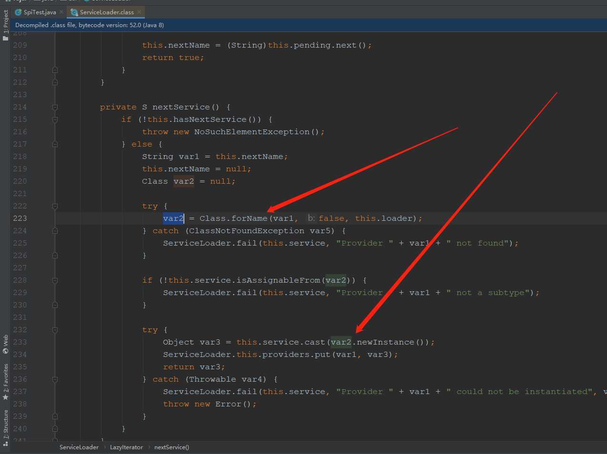Click pending.next() on line 209
Image resolution: width=607 pixels, height=454 pixels.
[x=330, y=45]
